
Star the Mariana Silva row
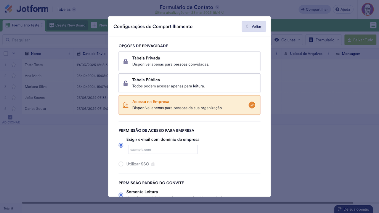pos(14,87)
